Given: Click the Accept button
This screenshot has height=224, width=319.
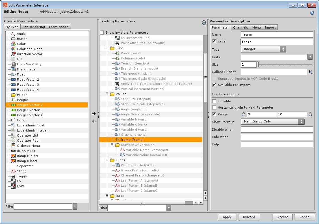Looking at the screenshot, I should click(x=283, y=217).
